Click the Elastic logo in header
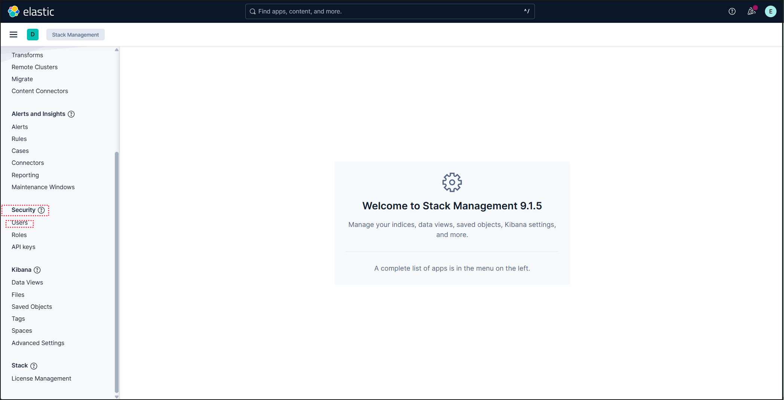784x400 pixels. coord(31,12)
